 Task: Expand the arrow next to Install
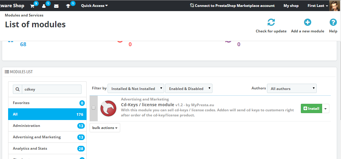pyautogui.click(x=326, y=109)
